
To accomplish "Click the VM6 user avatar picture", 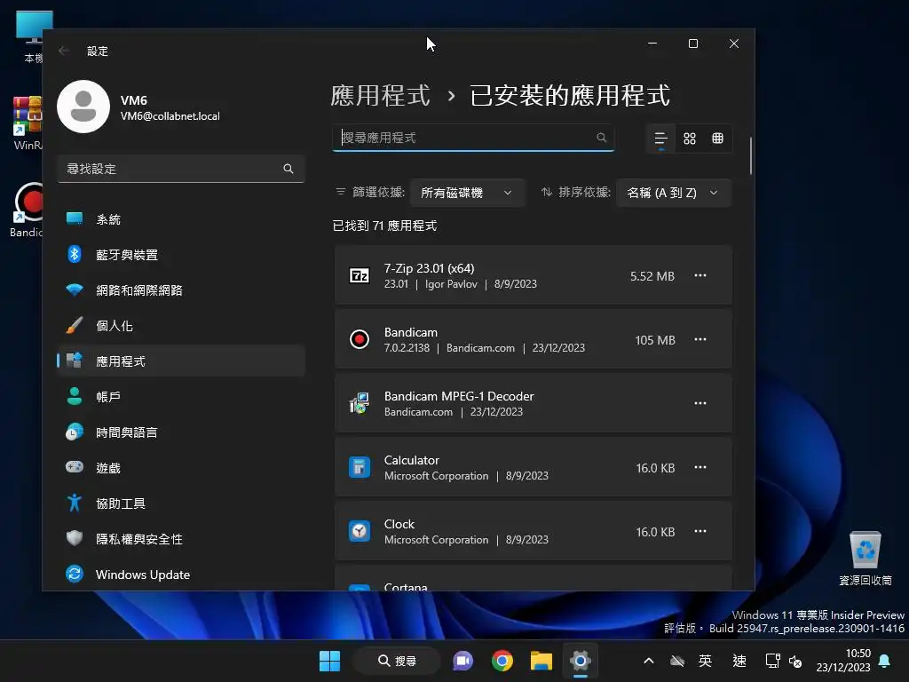I will (83, 107).
